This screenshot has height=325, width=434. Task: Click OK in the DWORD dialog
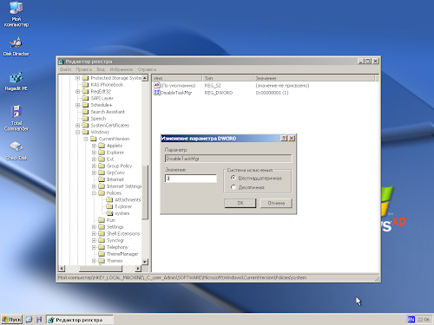pyautogui.click(x=240, y=203)
